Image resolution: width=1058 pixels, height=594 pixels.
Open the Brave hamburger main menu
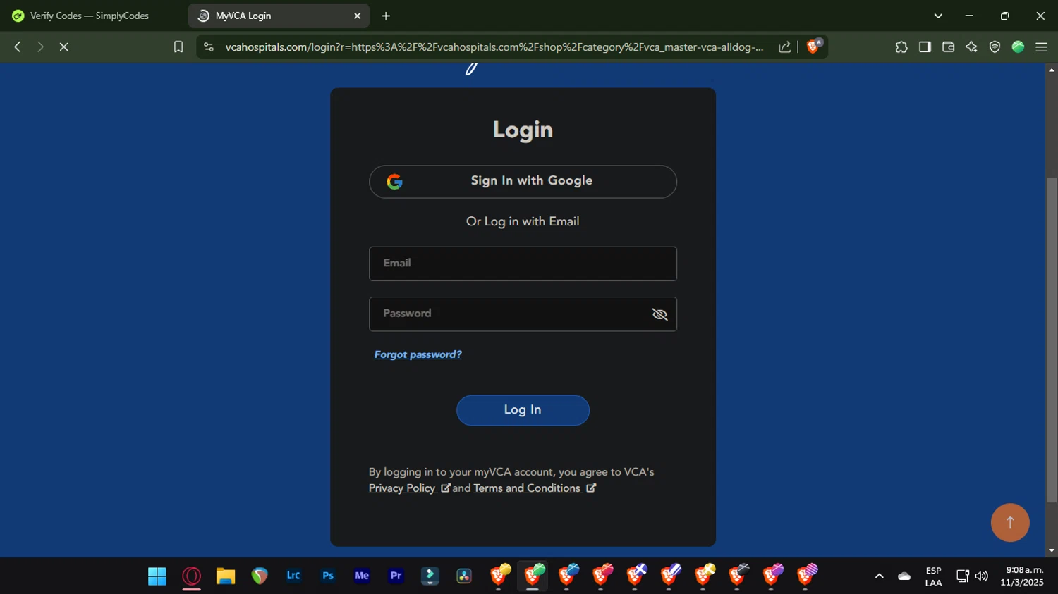pos(1041,47)
